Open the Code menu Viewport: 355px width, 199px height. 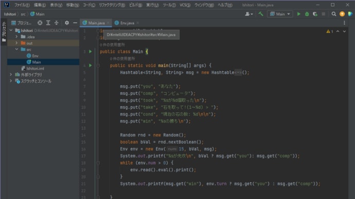tap(89, 5)
